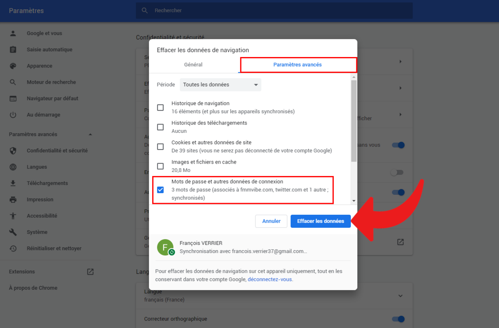Open Langues in sidebar
The height and width of the screenshot is (328, 499).
click(37, 167)
